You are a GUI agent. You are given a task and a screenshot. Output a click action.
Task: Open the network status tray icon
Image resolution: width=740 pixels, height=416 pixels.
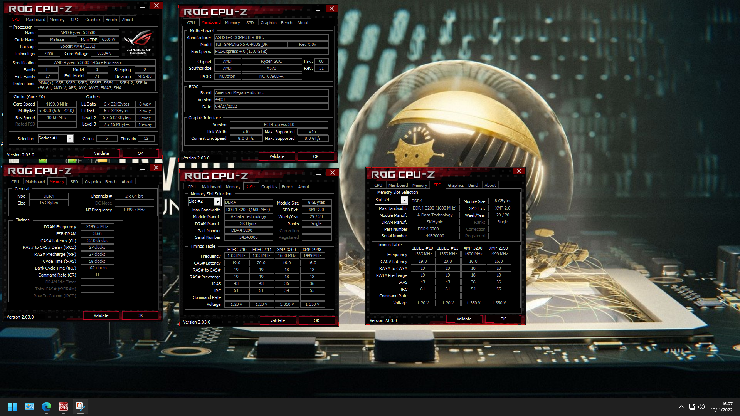coord(692,407)
